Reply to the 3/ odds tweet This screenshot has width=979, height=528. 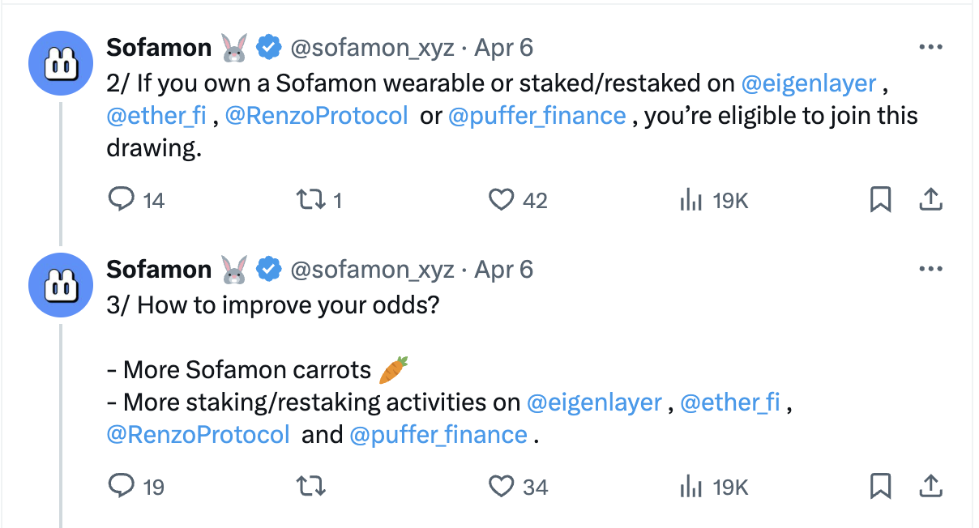[x=121, y=486]
